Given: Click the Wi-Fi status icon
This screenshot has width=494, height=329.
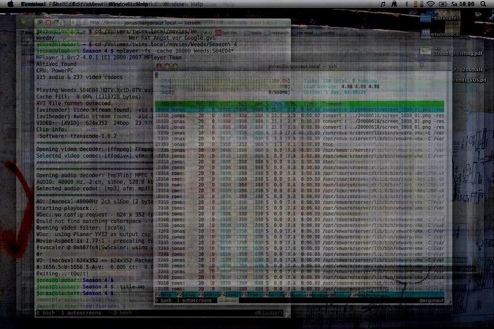Looking at the screenshot, I should (430, 4).
